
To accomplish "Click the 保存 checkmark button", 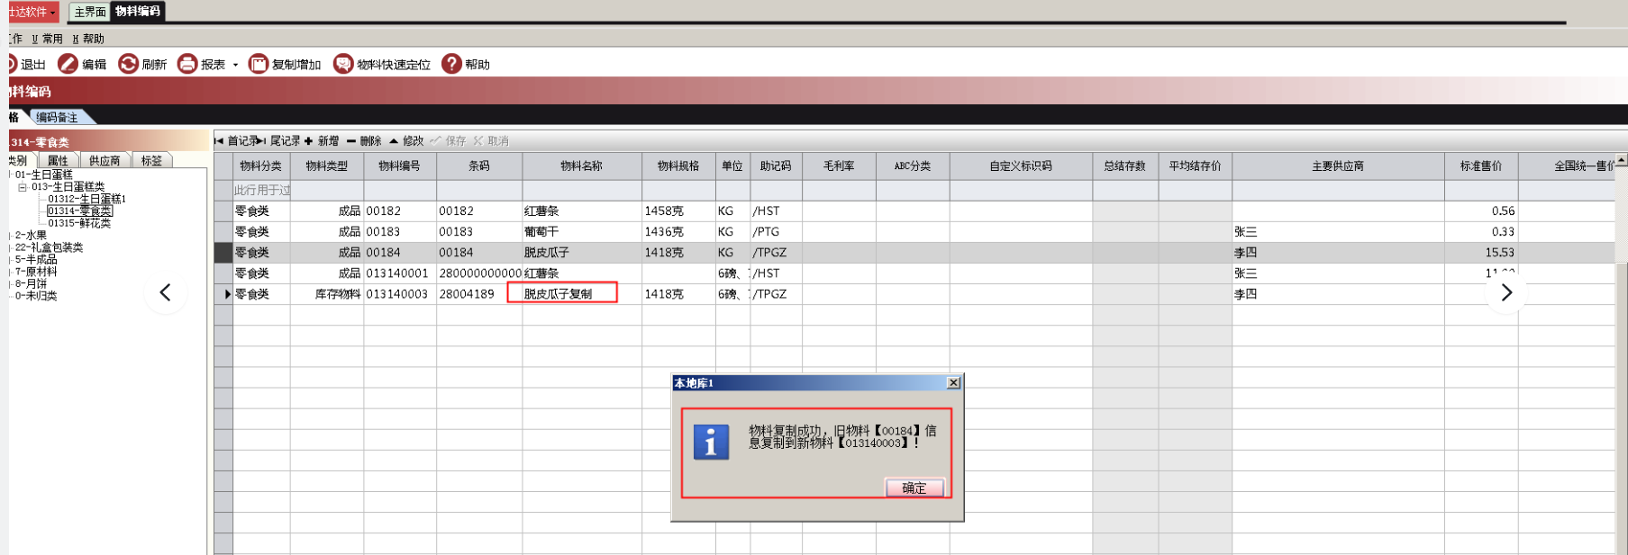I will coord(448,141).
